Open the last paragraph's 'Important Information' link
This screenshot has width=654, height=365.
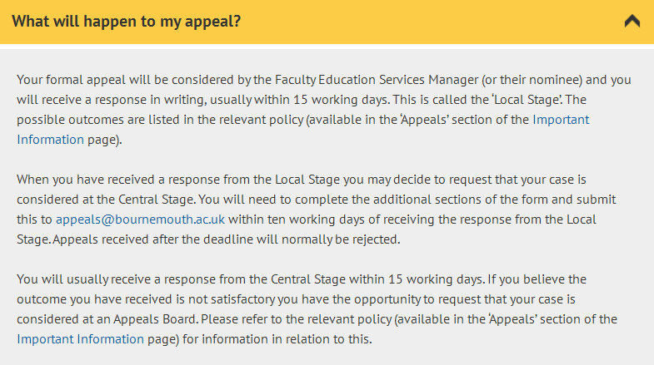81,339
